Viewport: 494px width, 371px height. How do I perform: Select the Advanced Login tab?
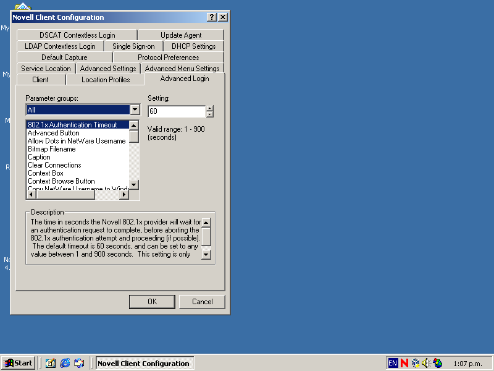pyautogui.click(x=185, y=79)
